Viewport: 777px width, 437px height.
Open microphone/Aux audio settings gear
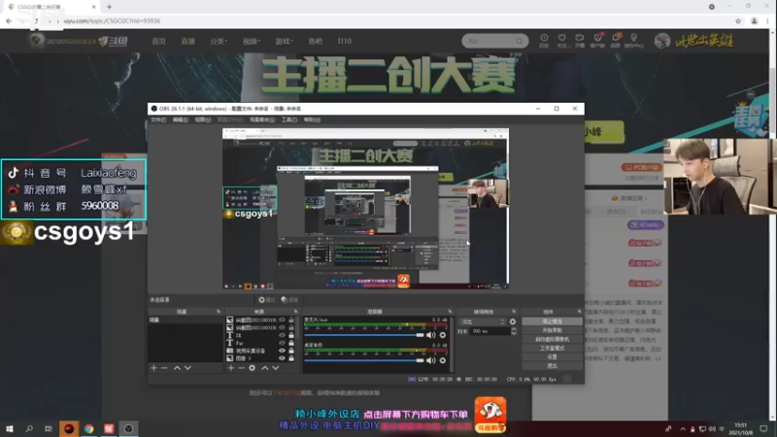click(x=443, y=335)
